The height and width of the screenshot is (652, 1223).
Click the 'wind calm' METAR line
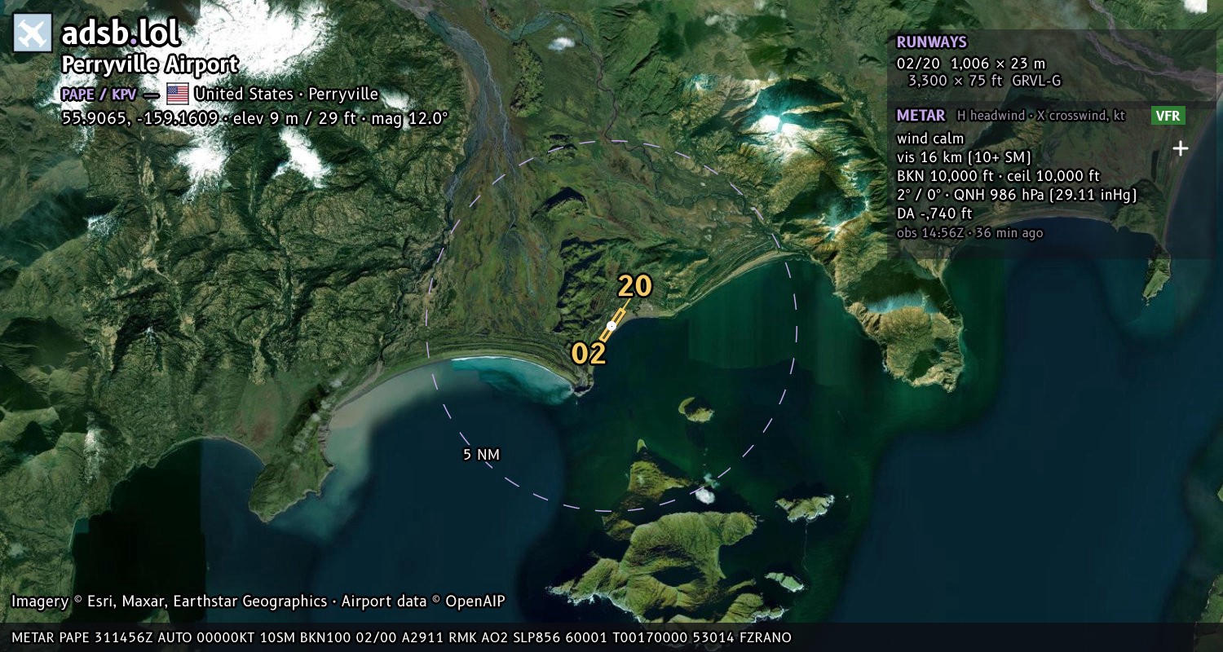(930, 139)
